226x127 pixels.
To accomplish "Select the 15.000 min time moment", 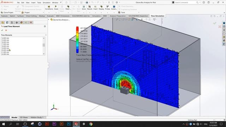I will (5, 40).
